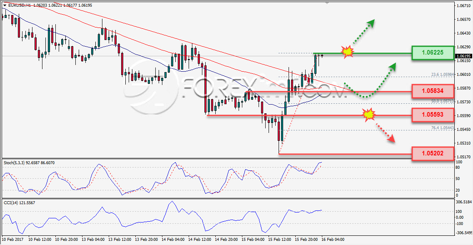This screenshot has width=473, height=245.
Task: Click 1.05450 on the price axis
Action: 464,130
